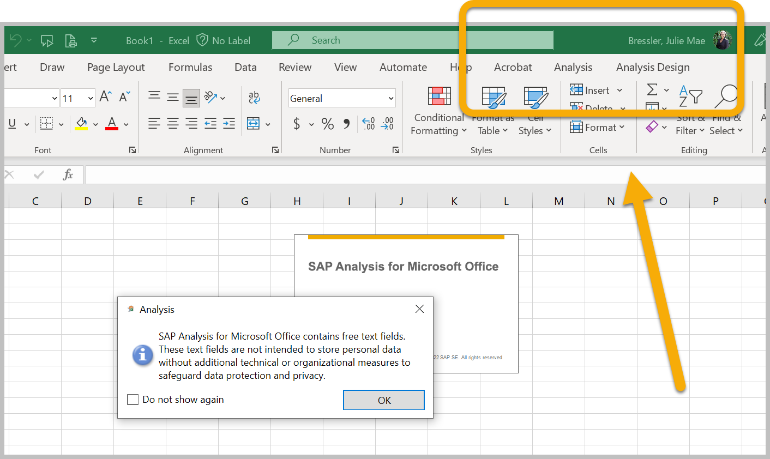Open the General number format dropdown

(390, 99)
